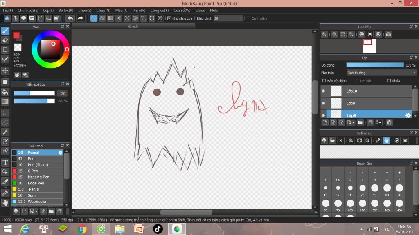Select the Edge Pen brush
This screenshot has width=419, height=235.
coord(37,183)
